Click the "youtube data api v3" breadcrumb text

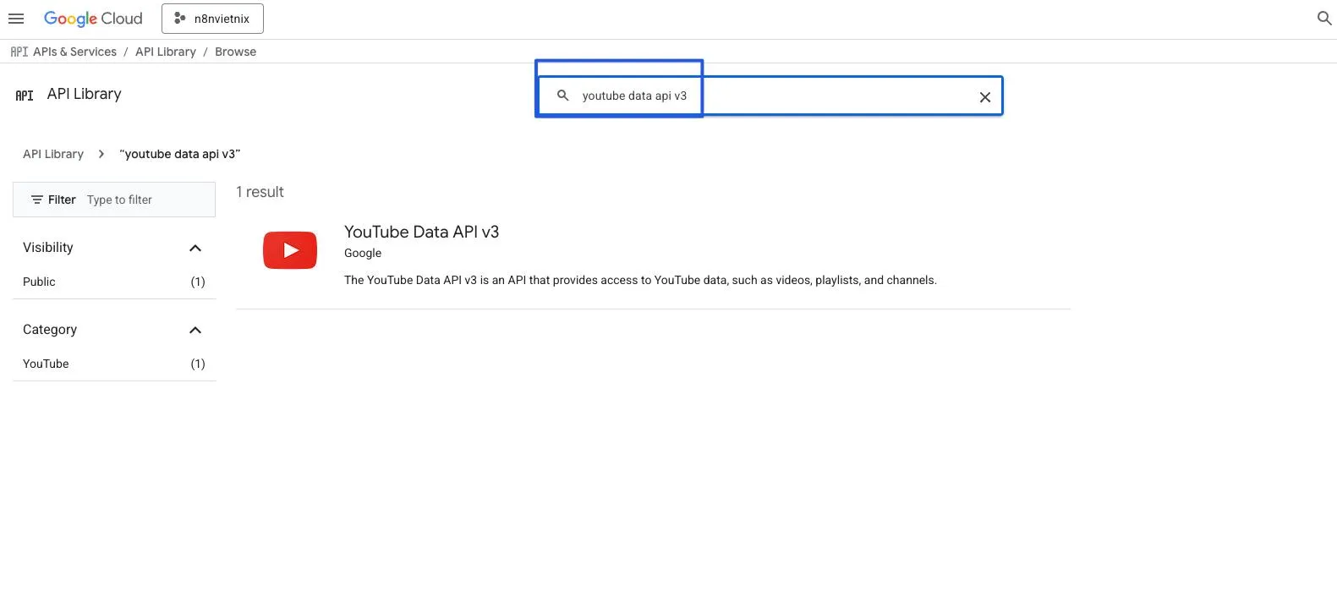point(180,154)
